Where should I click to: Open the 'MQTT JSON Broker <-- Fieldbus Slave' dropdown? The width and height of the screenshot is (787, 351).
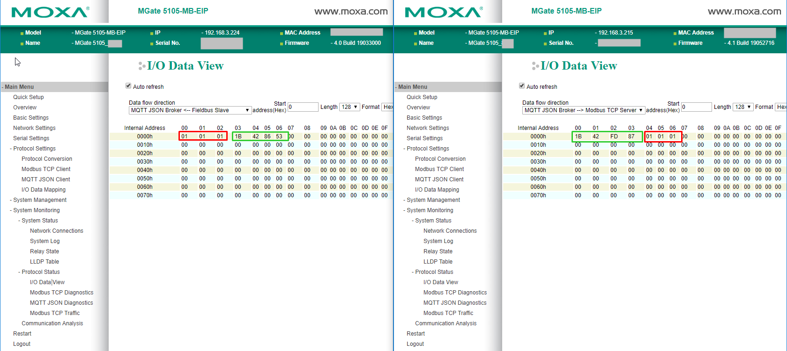190,110
